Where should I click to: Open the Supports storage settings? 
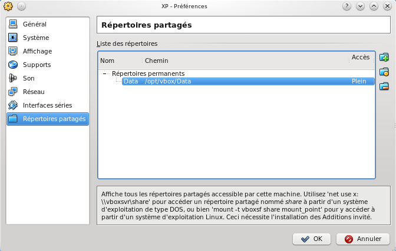[x=37, y=65]
